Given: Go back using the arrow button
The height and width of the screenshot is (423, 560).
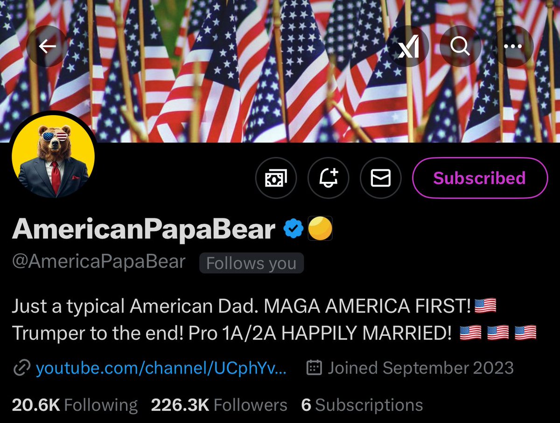Looking at the screenshot, I should pos(47,46).
